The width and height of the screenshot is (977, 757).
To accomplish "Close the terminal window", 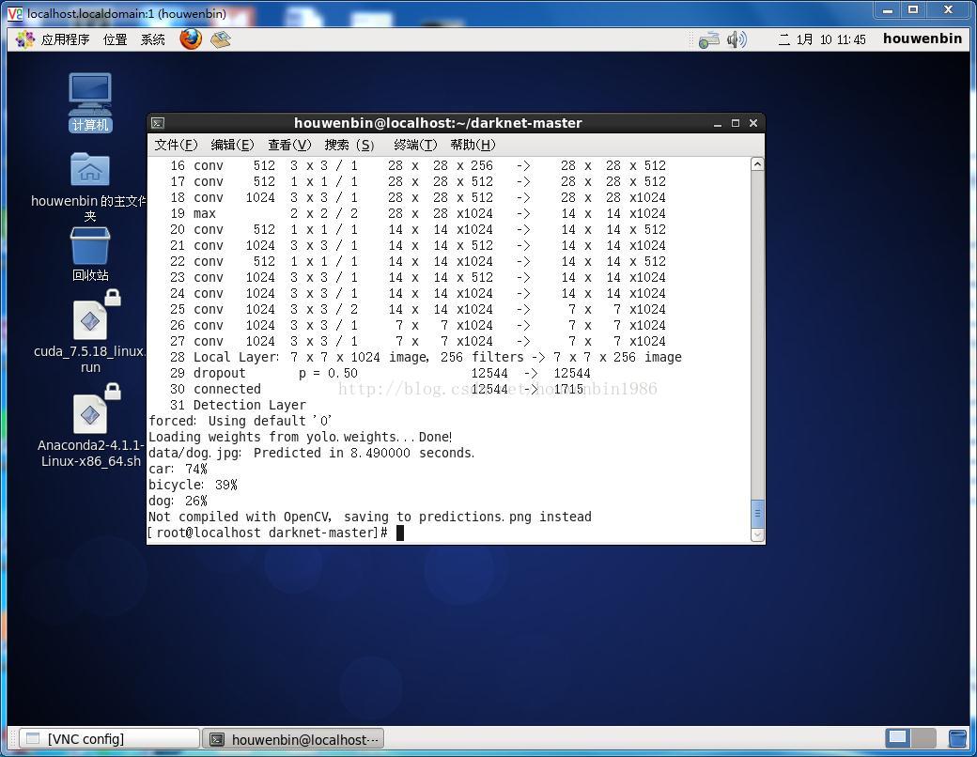I will 753,123.
